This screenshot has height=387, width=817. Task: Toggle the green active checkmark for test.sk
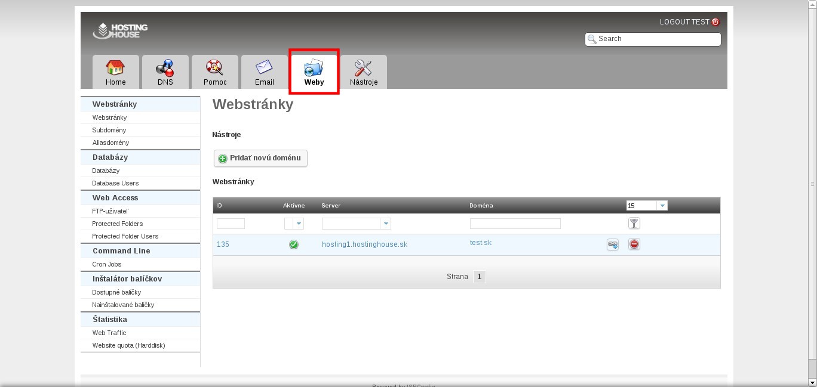coord(293,244)
